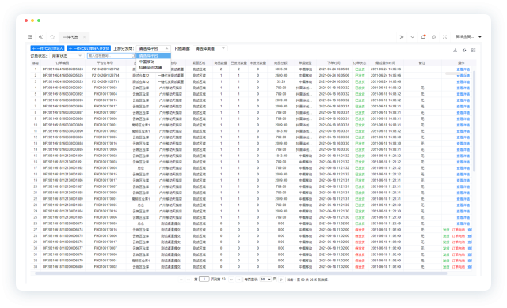Close the 一件代发 tab
Viewport: 507px width, 308px height.
pyautogui.click(x=84, y=37)
